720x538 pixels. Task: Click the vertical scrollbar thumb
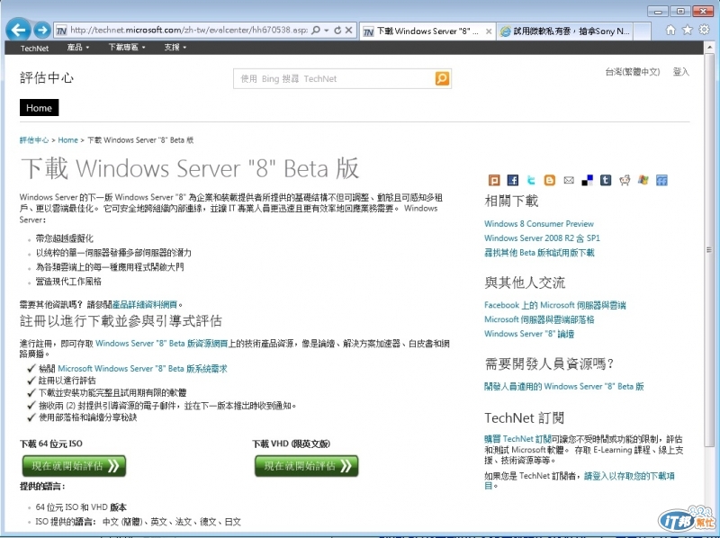click(709, 250)
